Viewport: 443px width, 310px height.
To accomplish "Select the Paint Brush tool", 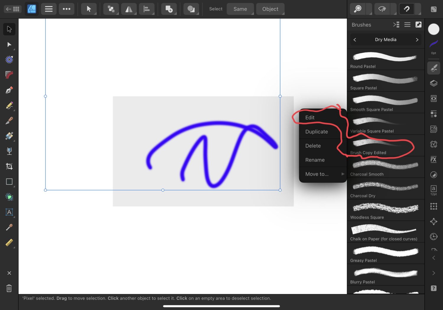I will pyautogui.click(x=9, y=121).
